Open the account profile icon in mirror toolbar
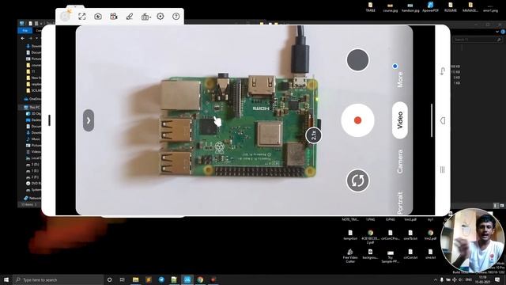Image resolution: width=506 pixels, height=285 pixels. (x=66, y=16)
